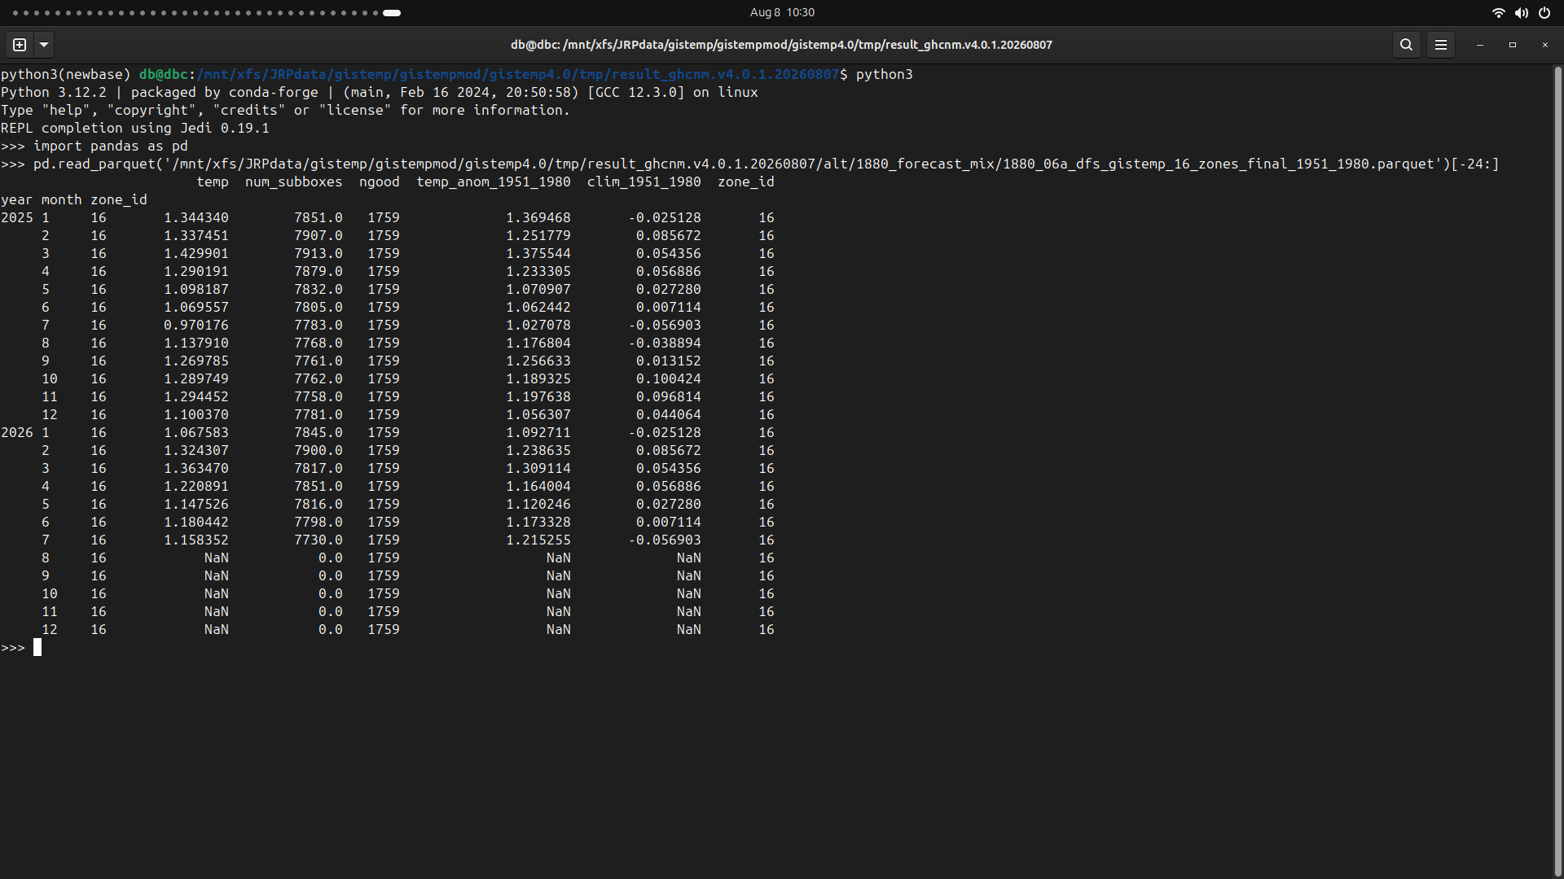1564x879 pixels.
Task: Click temp value 1.429901
Action: click(196, 253)
